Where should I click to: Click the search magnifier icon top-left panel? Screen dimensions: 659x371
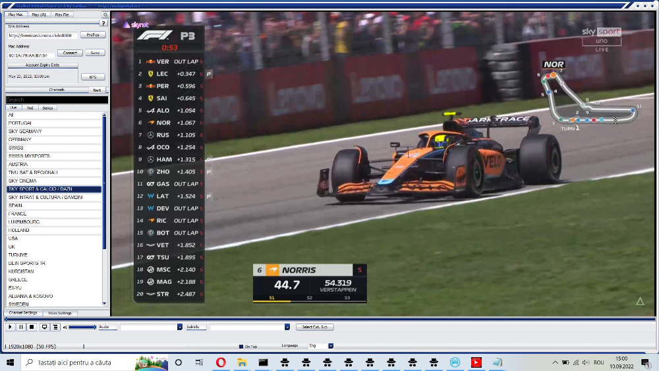[105, 14]
